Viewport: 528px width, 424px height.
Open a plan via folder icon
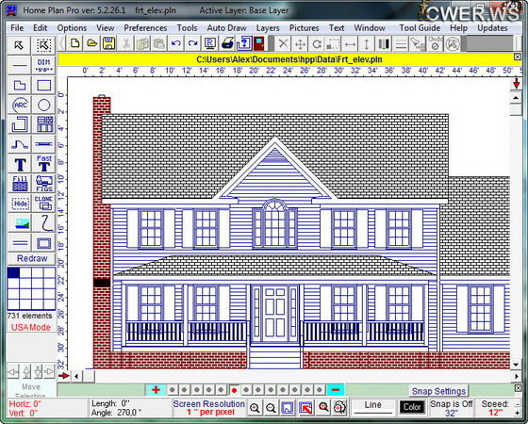[x=91, y=43]
